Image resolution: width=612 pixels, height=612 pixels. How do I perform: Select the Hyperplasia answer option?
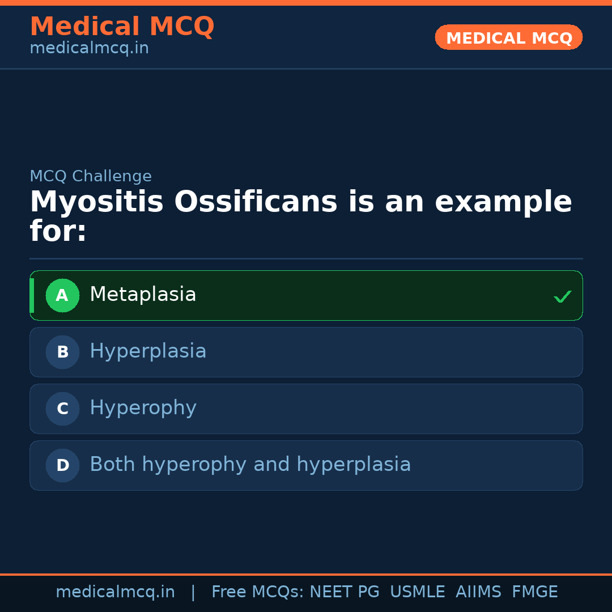pos(306,352)
